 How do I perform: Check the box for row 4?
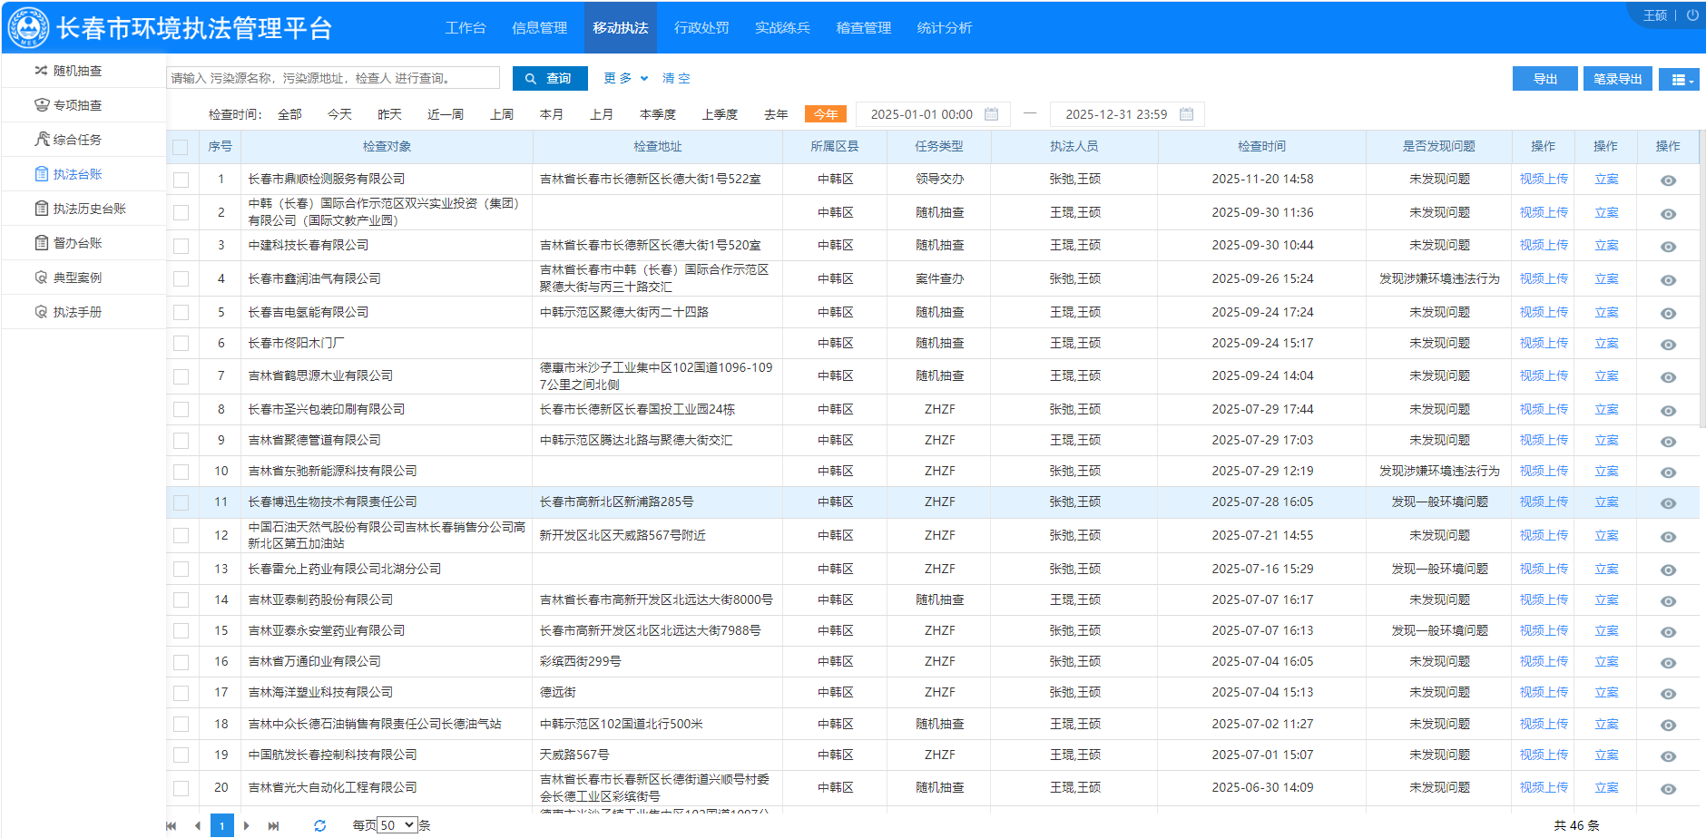point(181,279)
